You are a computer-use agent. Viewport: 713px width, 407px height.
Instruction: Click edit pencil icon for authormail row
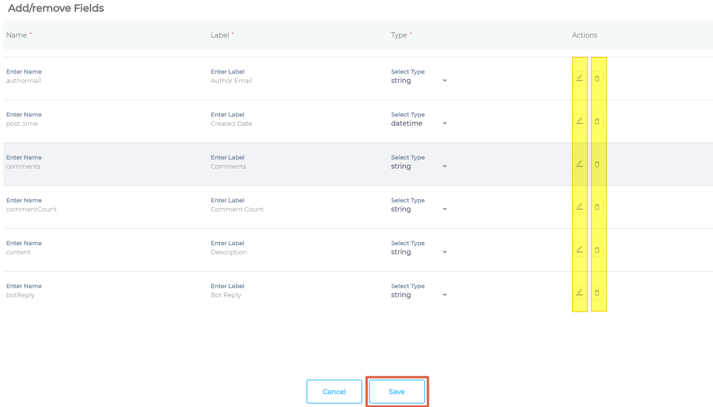pyautogui.click(x=579, y=79)
